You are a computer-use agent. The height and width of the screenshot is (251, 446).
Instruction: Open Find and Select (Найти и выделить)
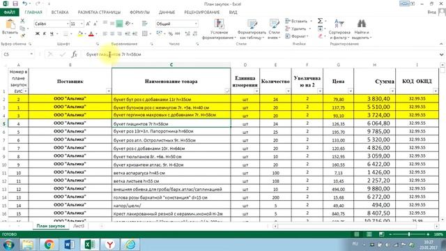point(362,29)
